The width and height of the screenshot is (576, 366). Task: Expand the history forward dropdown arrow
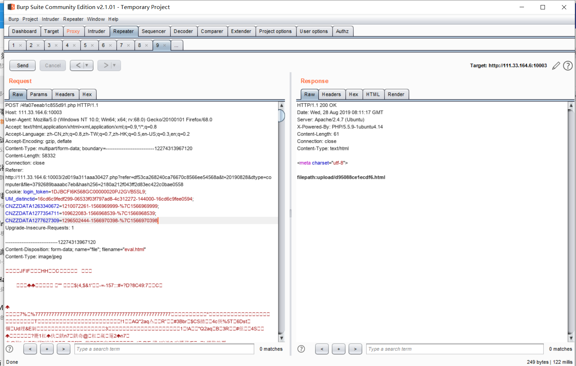114,66
